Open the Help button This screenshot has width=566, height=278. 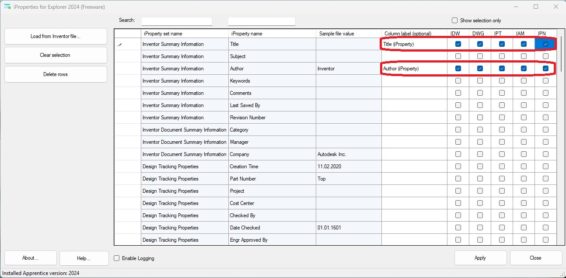84,258
